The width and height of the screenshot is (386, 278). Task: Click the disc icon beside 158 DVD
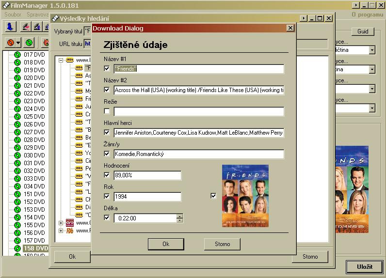point(17,248)
